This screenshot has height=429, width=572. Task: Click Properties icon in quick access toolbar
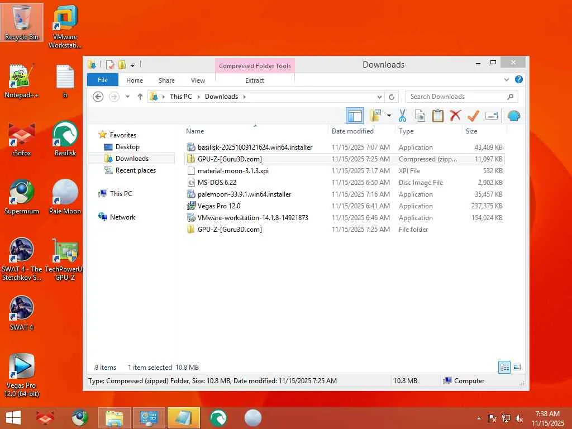(x=110, y=65)
